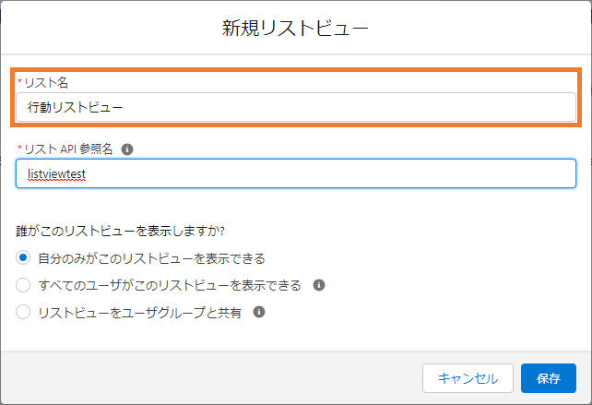The width and height of the screenshot is (592, 405).
Task: Select すべてのユーザがこのリストビューを表示できる radio button
Action: coord(23,285)
